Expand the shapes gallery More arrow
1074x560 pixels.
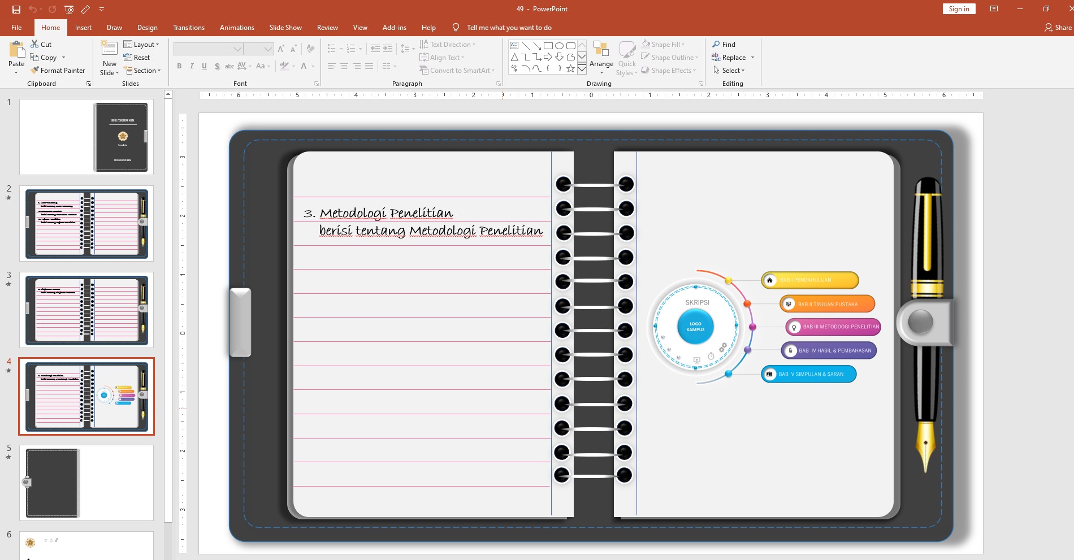pos(582,69)
